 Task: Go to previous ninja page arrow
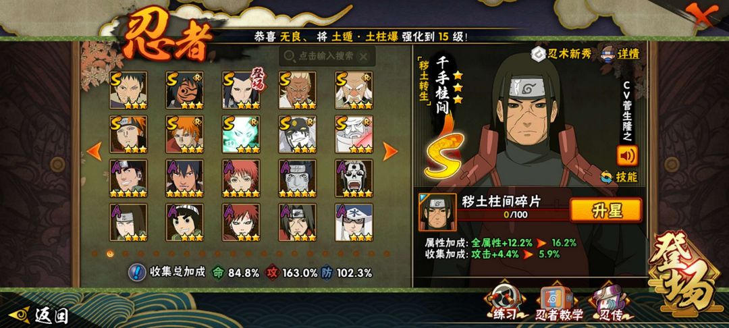(x=94, y=151)
